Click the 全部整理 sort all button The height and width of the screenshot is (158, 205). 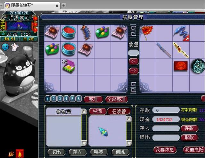click(117, 99)
